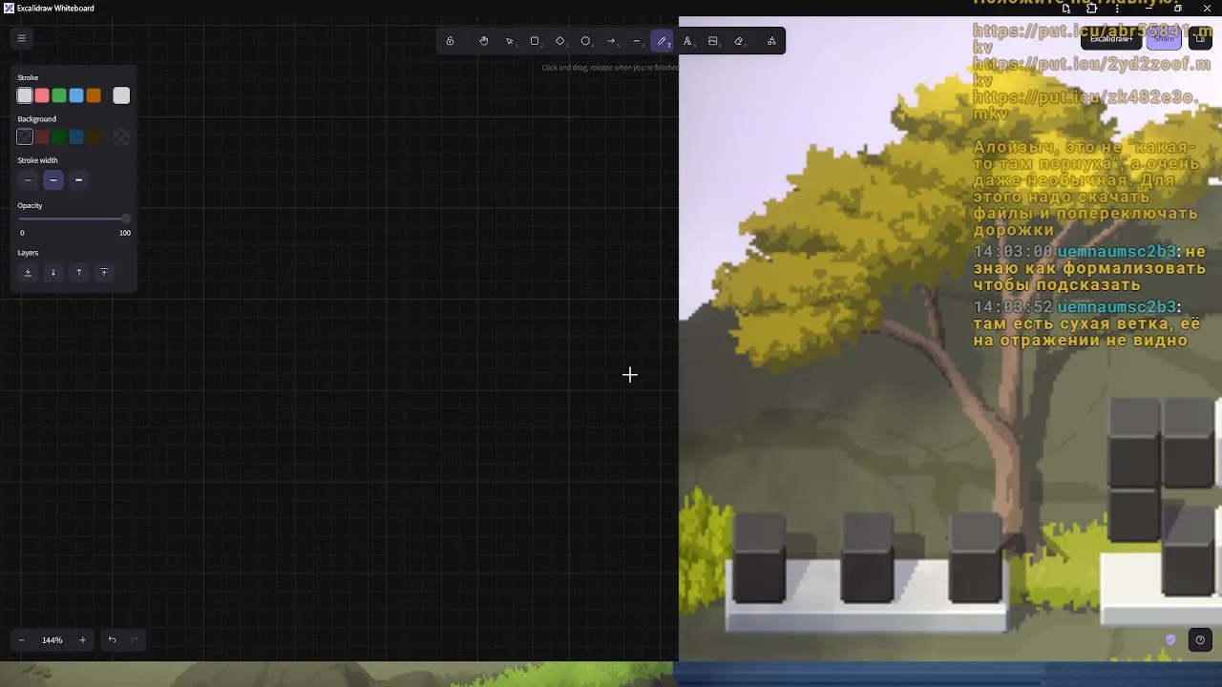Redo the last undone action
This screenshot has height=687, width=1222.
click(x=135, y=640)
